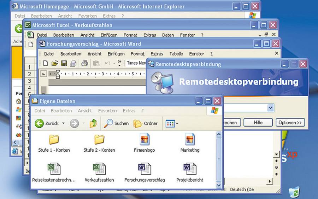Click the Eigene Dateien scrollbar thumb
Image resolution: width=318 pixels, height=199 pixels.
coord(219,159)
